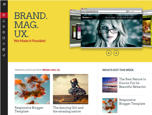Open 'The dancing Girl and the amazing nature' link
Screen dimensions: 152x115
(68, 109)
